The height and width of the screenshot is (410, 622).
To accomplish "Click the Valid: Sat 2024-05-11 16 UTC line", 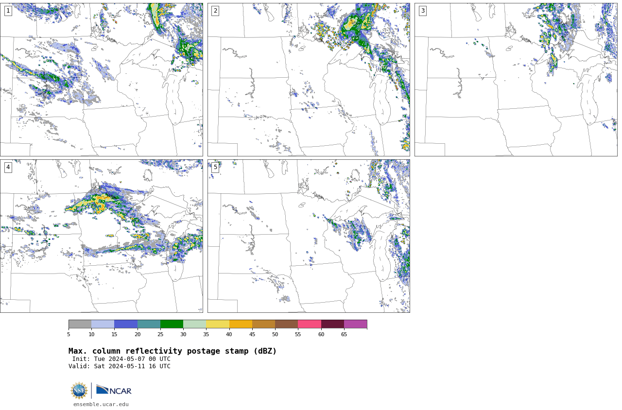I will point(120,366).
